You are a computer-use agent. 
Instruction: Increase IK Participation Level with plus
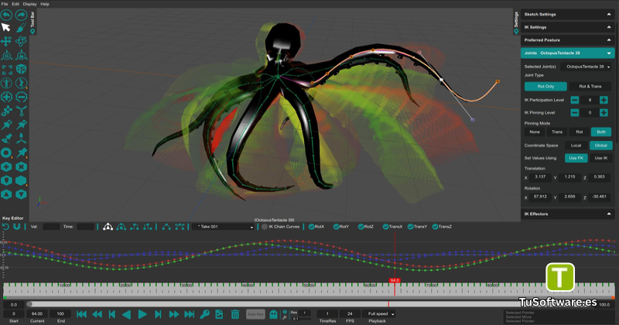pyautogui.click(x=604, y=100)
